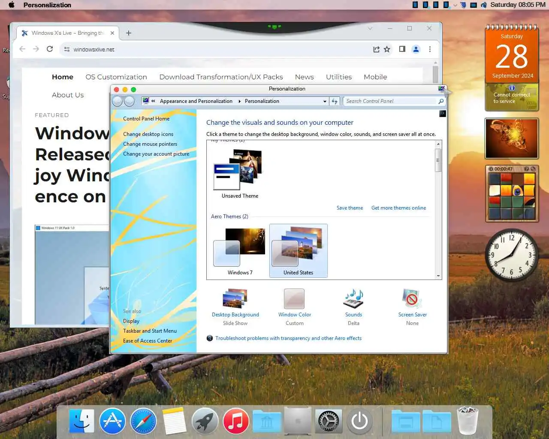Open Finder from the dock
The width and height of the screenshot is (549, 439).
[81, 421]
